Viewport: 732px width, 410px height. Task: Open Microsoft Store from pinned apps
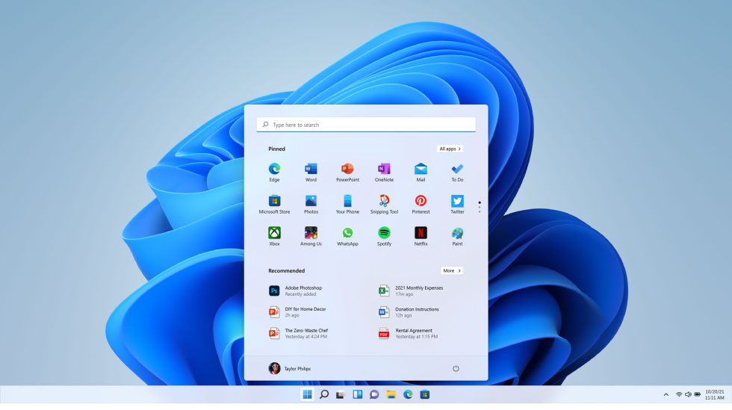tap(274, 202)
